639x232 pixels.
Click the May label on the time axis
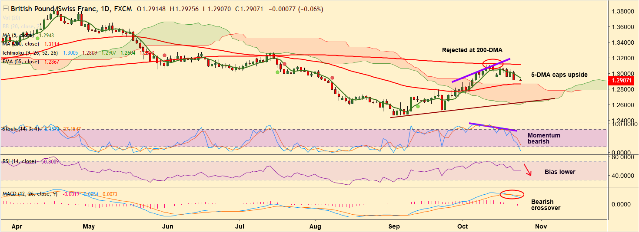[x=88, y=226]
